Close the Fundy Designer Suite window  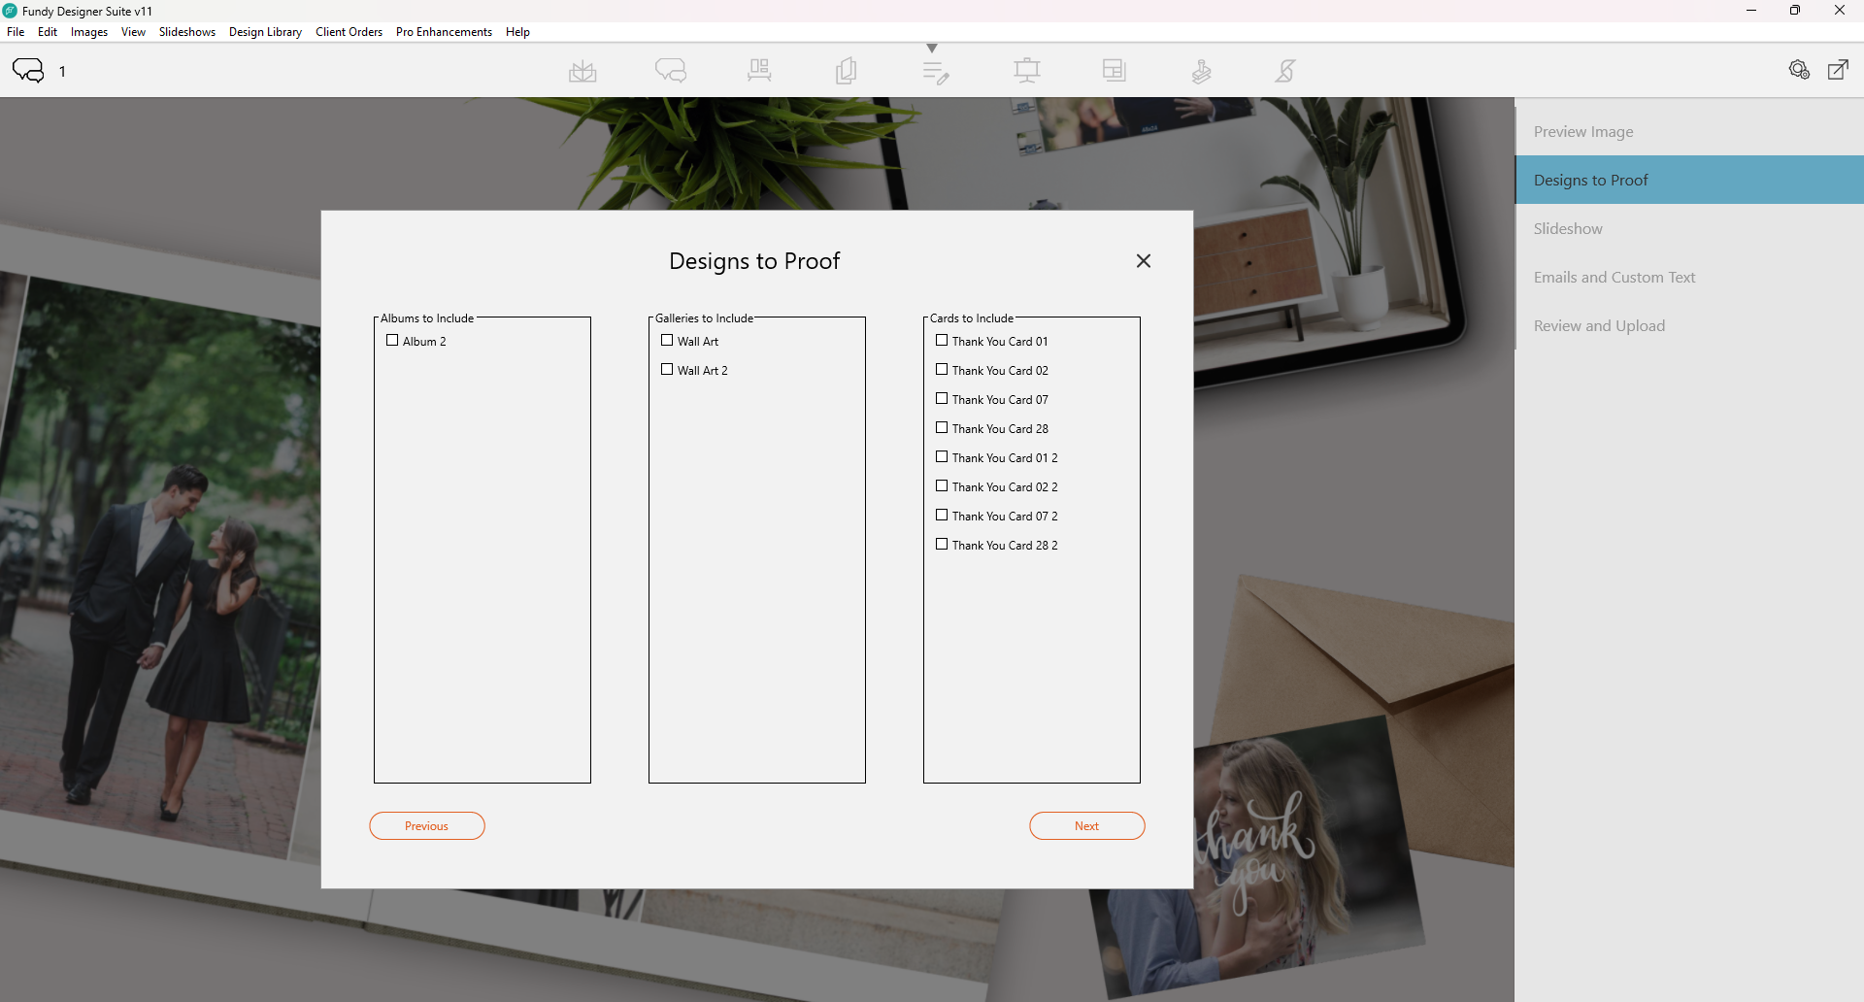click(1840, 11)
